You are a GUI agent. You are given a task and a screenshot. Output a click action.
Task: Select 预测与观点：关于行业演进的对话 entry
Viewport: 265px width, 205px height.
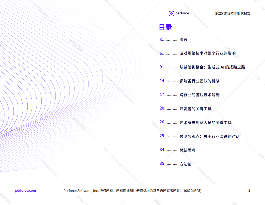[210, 136]
